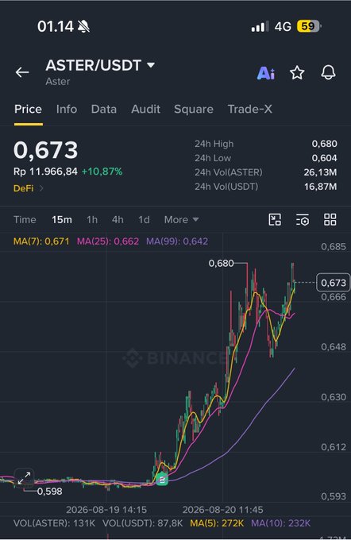Tap the 0,598 low marker on chart

(x=49, y=492)
